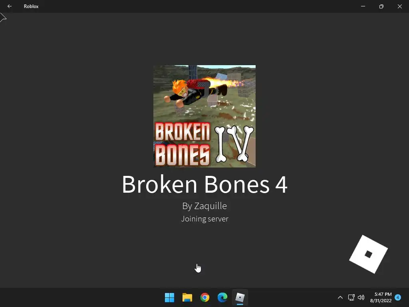The image size is (409, 307).
Task: Click the tilted Roblox logo icon
Action: [368, 254]
